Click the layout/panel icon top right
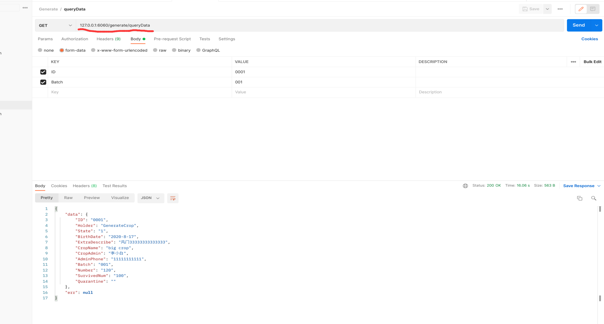This screenshot has height=324, width=604. pyautogui.click(x=593, y=9)
